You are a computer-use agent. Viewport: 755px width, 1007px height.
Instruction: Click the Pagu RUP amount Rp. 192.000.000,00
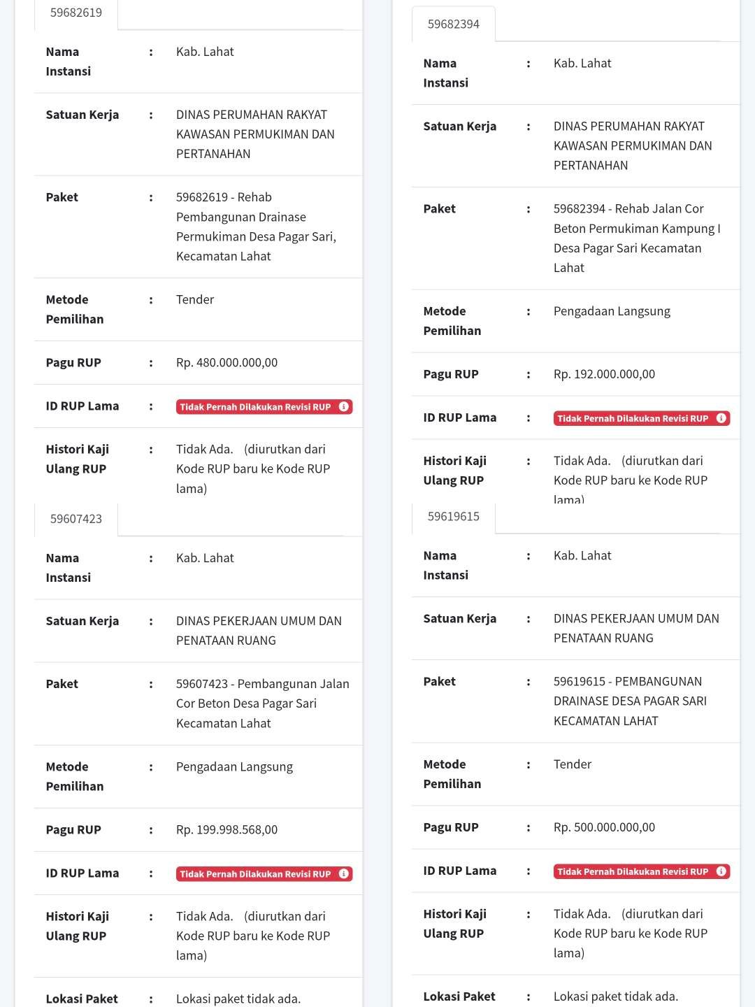604,374
